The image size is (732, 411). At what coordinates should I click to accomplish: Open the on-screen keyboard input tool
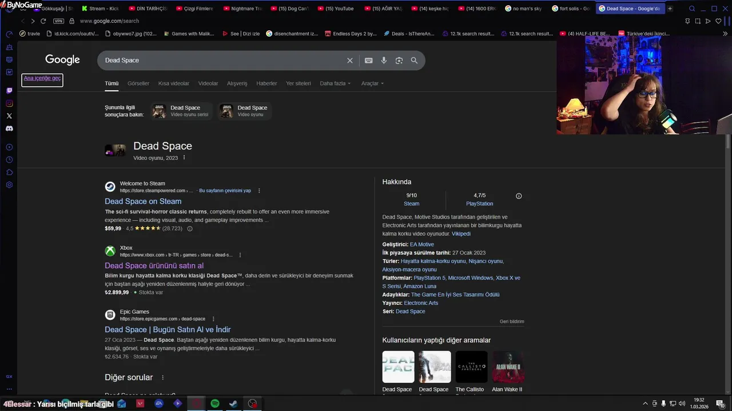[369, 61]
